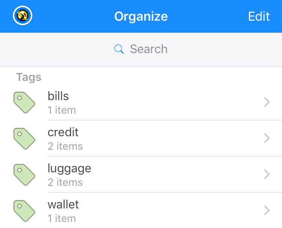
Task: Click the credit tag icon
Action: click(x=24, y=138)
